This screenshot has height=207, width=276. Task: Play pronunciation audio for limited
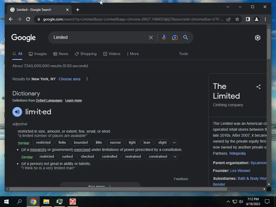point(17,112)
